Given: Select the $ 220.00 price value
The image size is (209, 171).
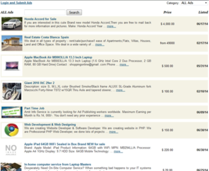Looking at the screenshot, I should pyautogui.click(x=167, y=150).
